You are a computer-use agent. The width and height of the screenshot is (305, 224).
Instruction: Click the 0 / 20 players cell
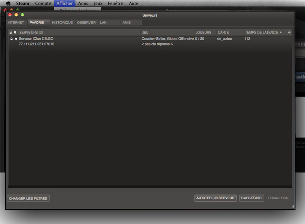pos(200,39)
